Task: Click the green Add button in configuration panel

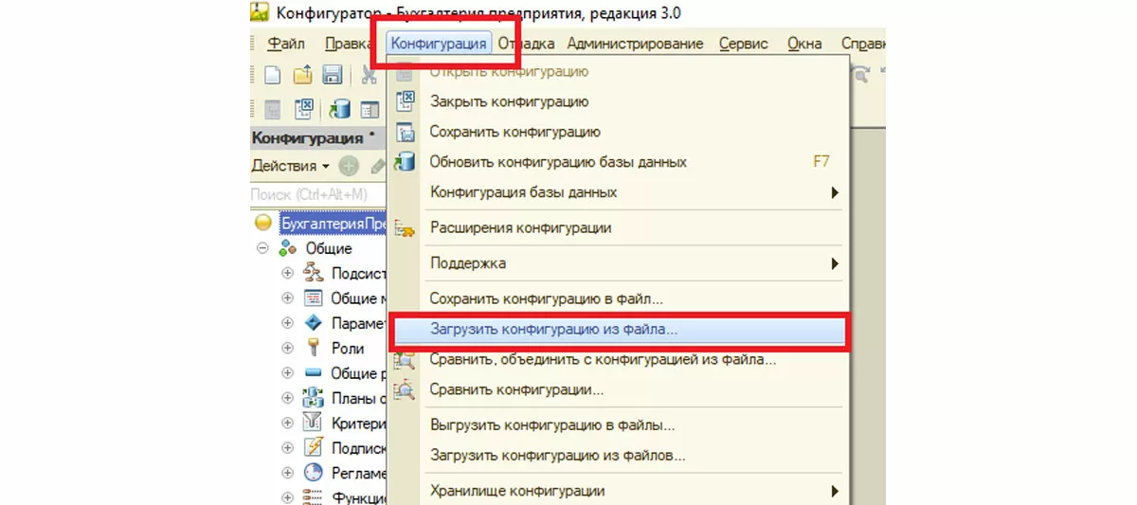Action: [349, 166]
